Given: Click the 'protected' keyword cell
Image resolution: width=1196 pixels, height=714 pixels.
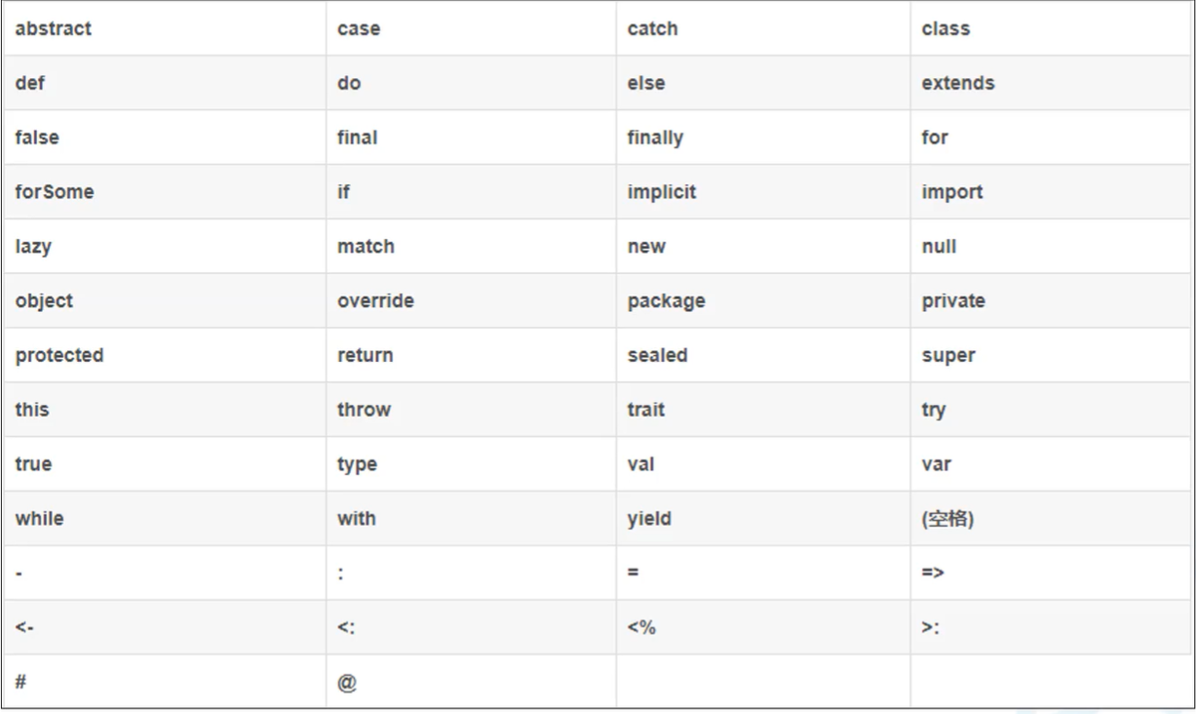Looking at the screenshot, I should 59,356.
